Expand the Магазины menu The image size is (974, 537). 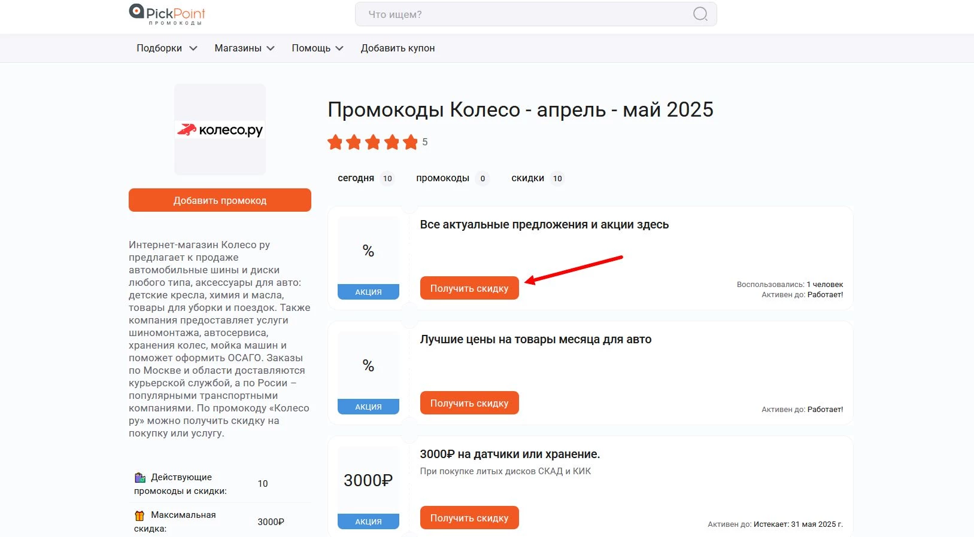coord(244,48)
